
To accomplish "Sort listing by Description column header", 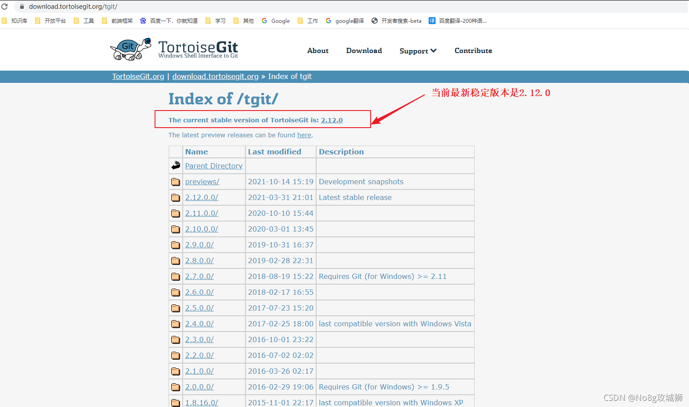I will pos(341,152).
